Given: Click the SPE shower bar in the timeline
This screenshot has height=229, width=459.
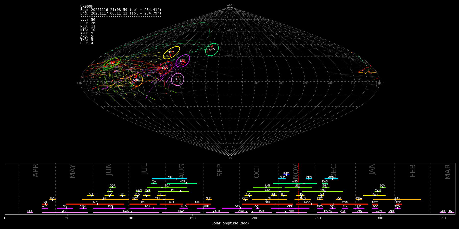Looking at the screenshot, I should tap(218, 212).
